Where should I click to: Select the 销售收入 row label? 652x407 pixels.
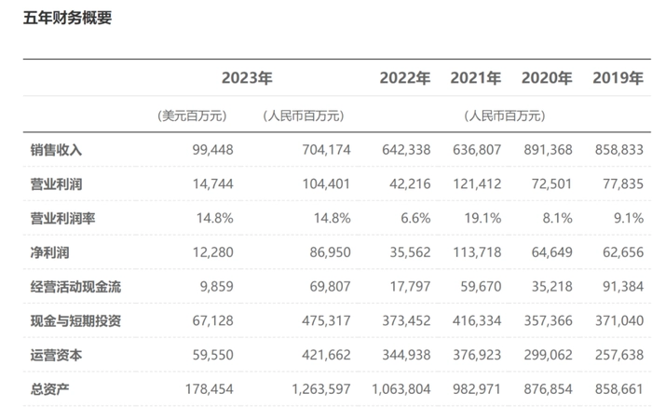(x=56, y=150)
